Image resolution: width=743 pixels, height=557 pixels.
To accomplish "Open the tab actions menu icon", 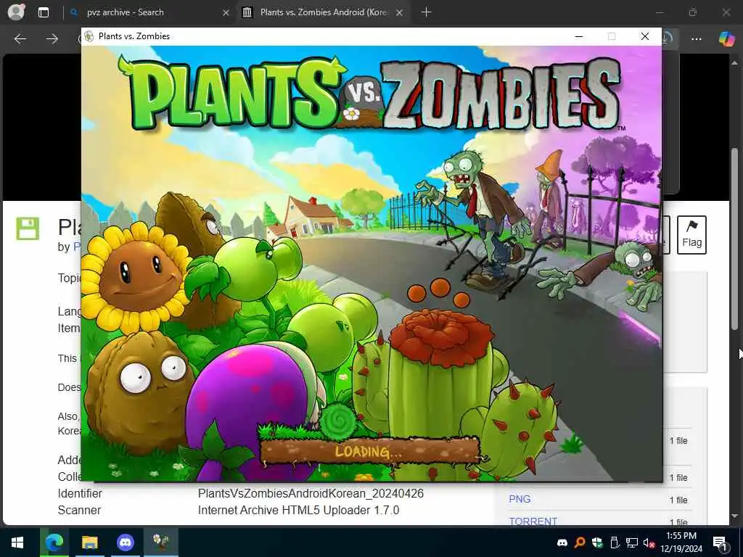I will pos(44,12).
